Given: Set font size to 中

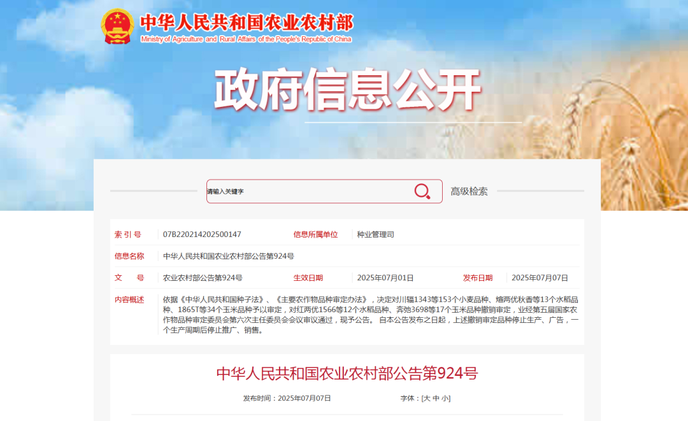Looking at the screenshot, I should (436, 398).
